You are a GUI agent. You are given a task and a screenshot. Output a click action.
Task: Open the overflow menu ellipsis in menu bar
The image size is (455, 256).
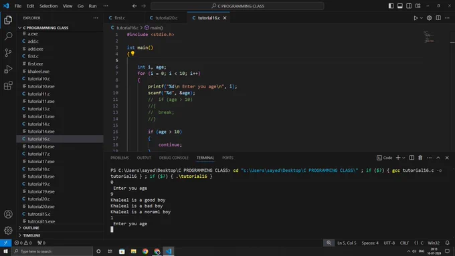click(x=106, y=6)
